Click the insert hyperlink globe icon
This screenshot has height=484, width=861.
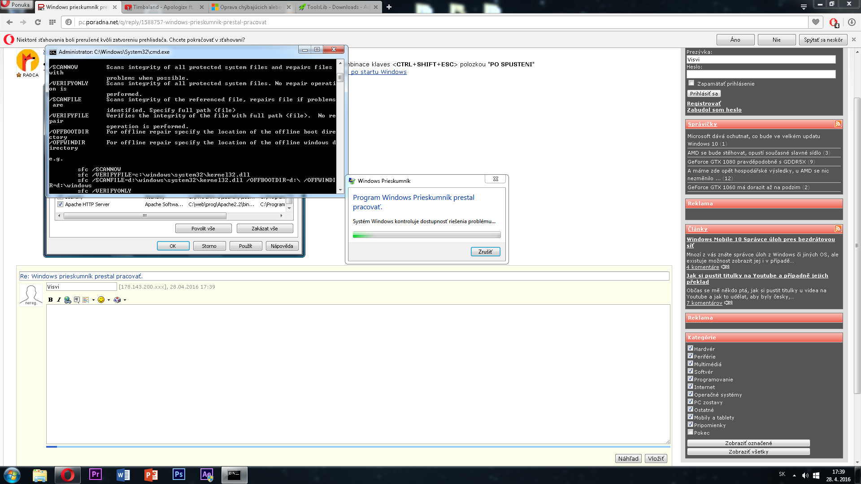pos(68,300)
